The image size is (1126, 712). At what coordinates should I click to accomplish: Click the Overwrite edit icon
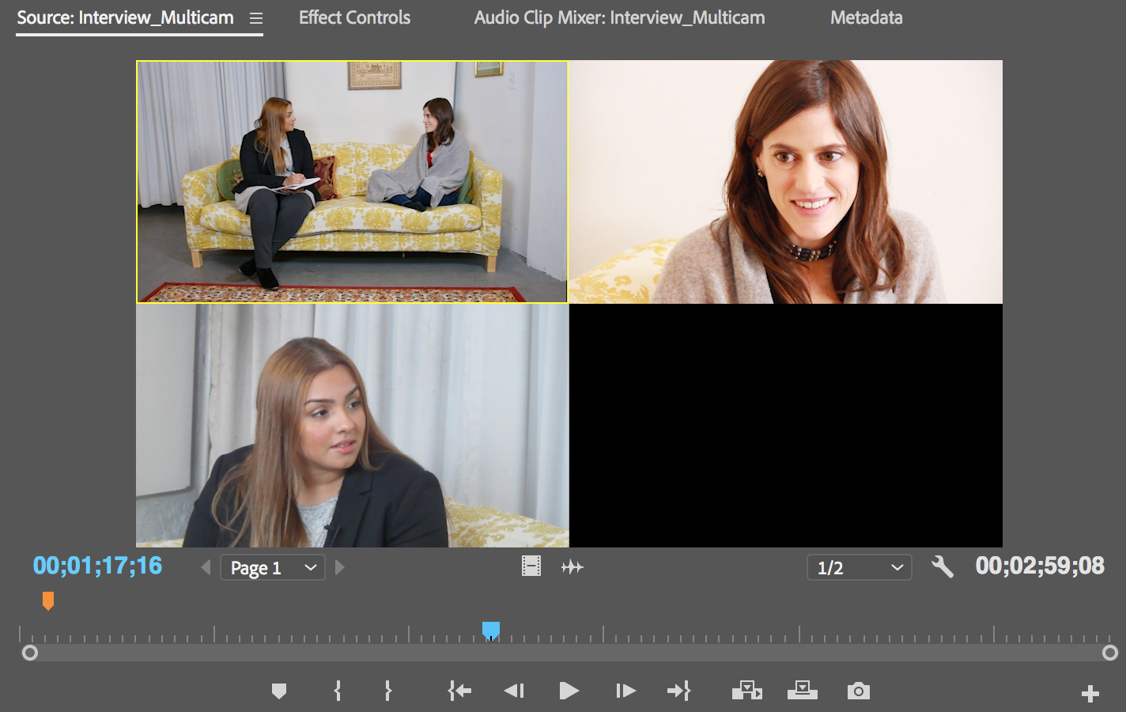tap(802, 691)
